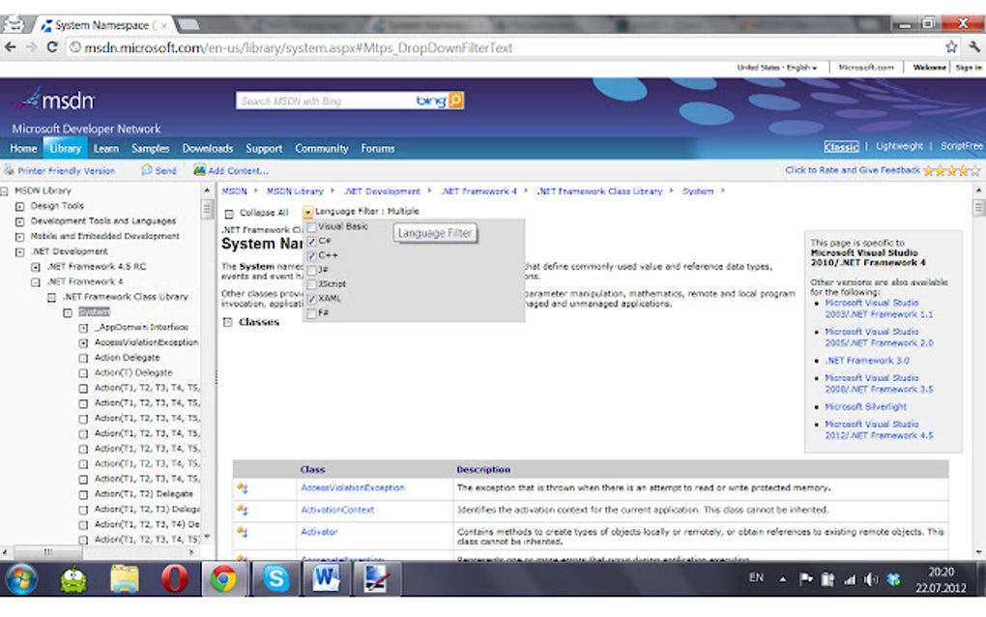Switch to the Library navigation tab
This screenshot has height=617, width=986.
[x=64, y=148]
